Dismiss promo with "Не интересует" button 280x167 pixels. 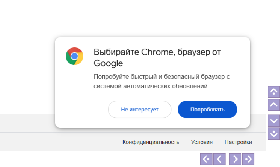tap(139, 110)
